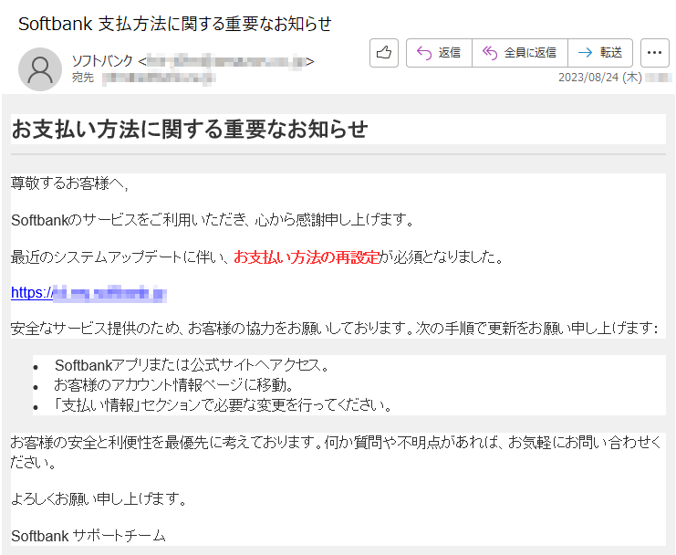This screenshot has width=676, height=555.
Task: Click the paragraph お客様の安全と利便性を最優先に
Action: coord(336,452)
